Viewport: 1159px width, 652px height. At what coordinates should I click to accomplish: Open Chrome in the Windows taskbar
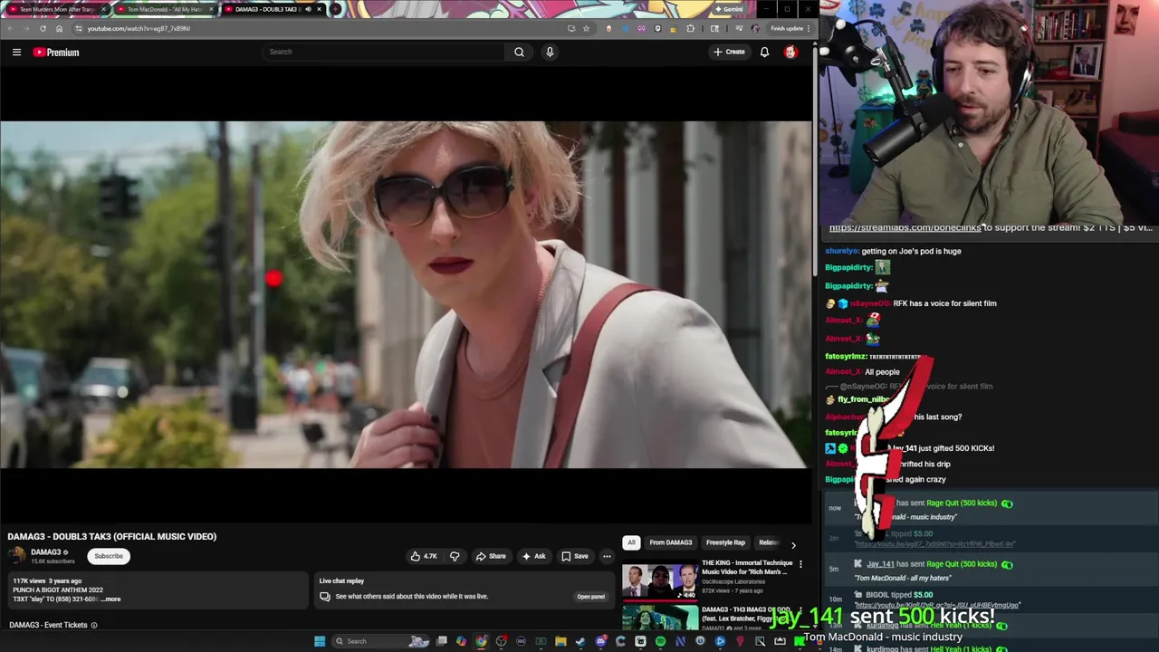coord(481,641)
